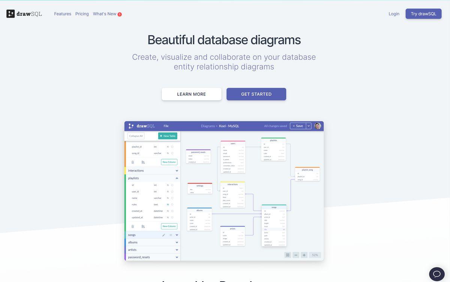This screenshot has width=450, height=282.
Task: Click the reorder handle icon on the songs row
Action: click(171, 235)
